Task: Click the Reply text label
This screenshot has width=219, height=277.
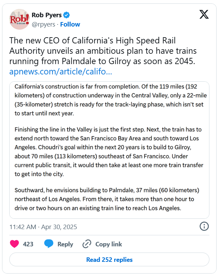Action: pyautogui.click(x=65, y=244)
